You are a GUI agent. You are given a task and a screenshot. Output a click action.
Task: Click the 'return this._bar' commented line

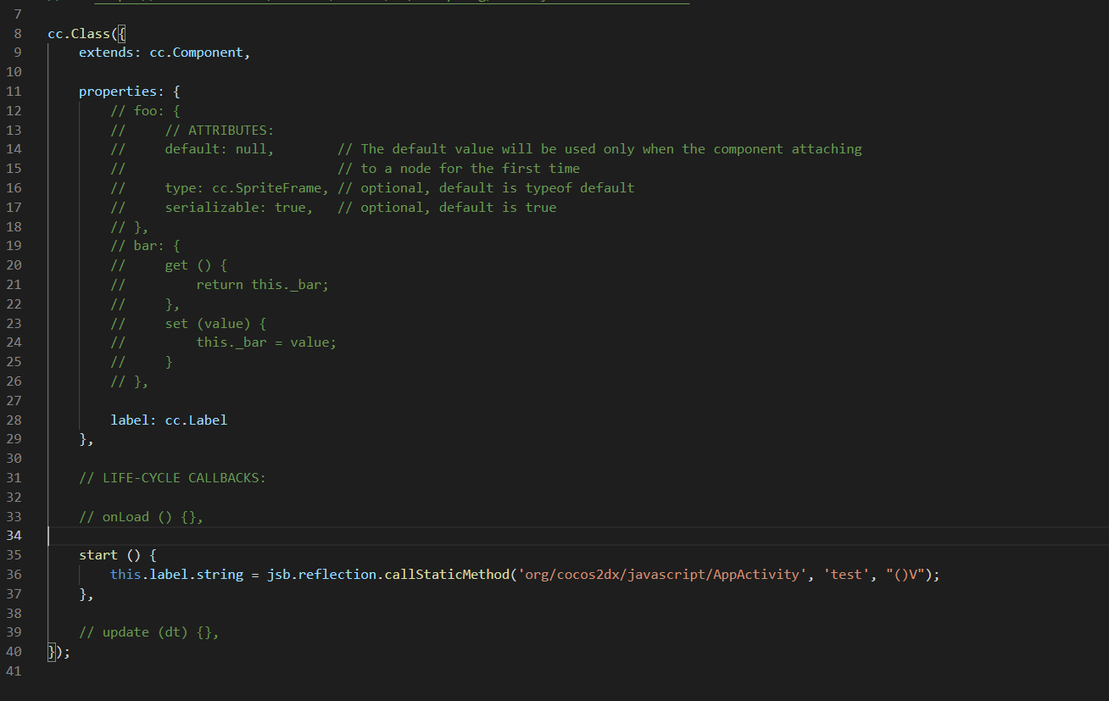pos(261,285)
